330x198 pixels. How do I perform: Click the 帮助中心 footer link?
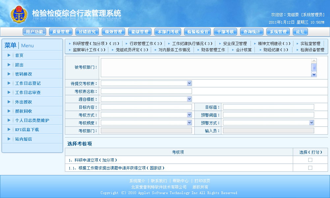[181, 180]
